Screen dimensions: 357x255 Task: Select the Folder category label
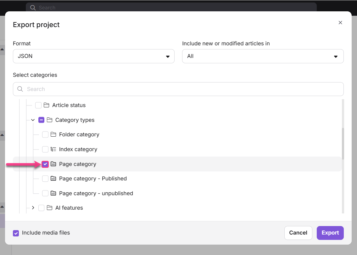(79, 134)
